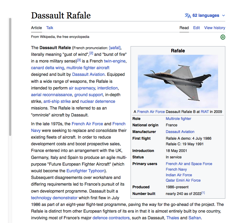Click the infobox title Rafale
Viewport: 232px width, 223px height.
178,51
